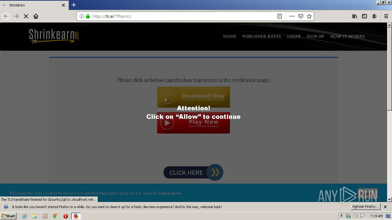The image size is (392, 220).
Task: Close the Firefox refresh notification bar
Action: point(385,207)
